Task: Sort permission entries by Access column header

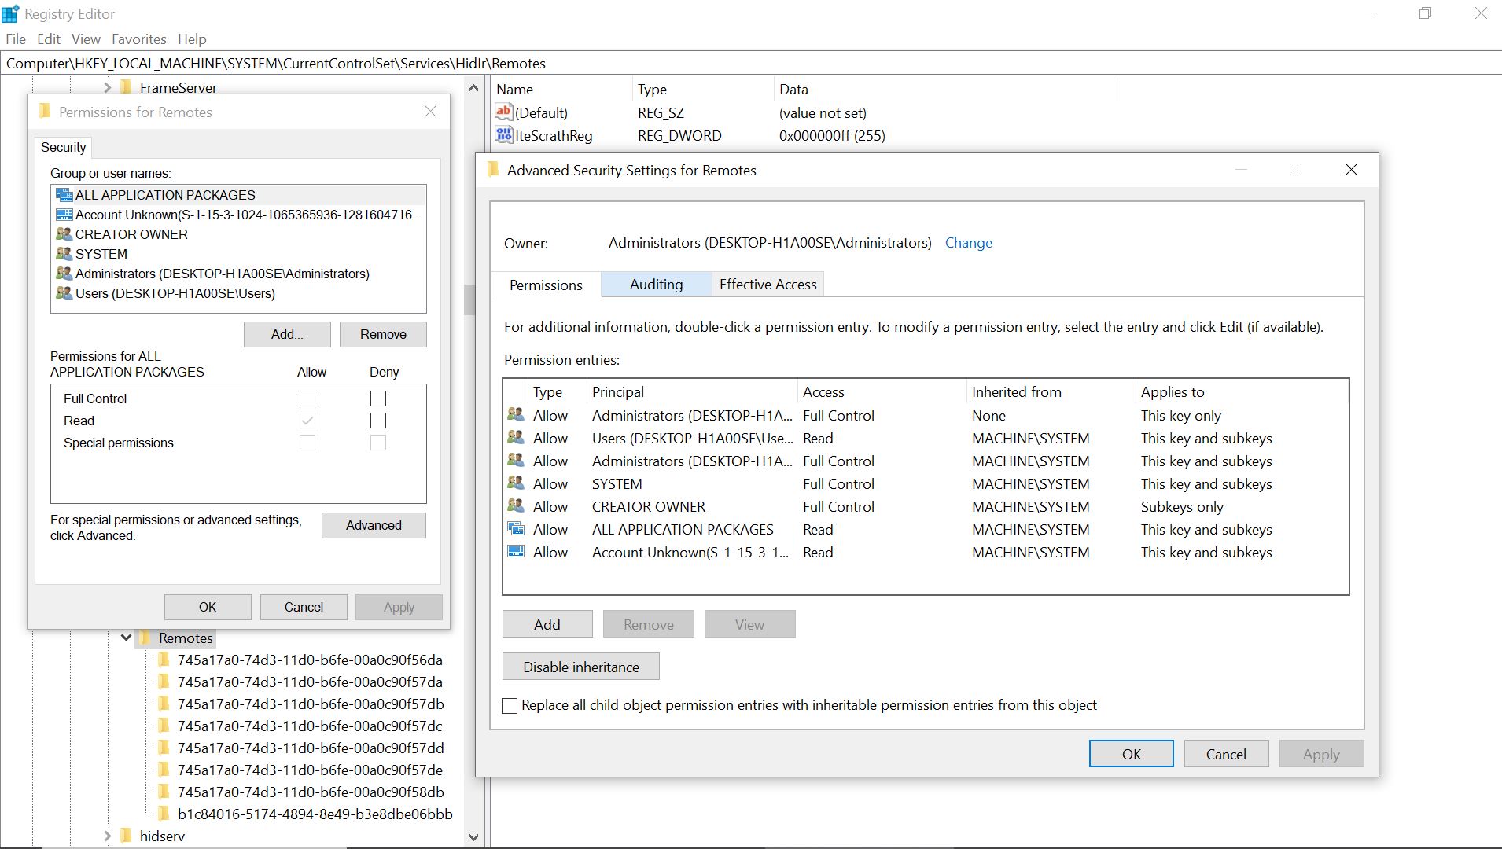Action: pos(881,391)
